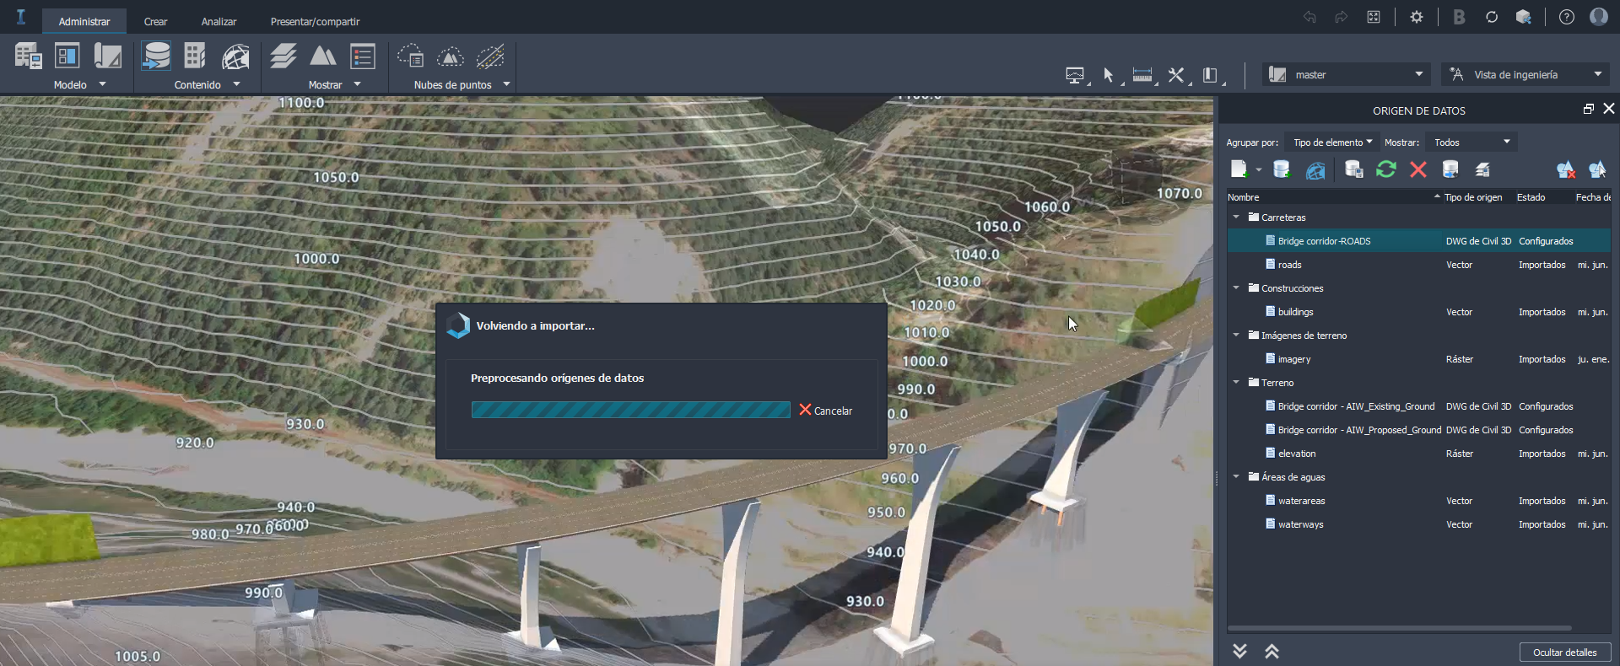Image resolution: width=1620 pixels, height=666 pixels.
Task: Switch to the Administrar tab
Action: pos(84,21)
